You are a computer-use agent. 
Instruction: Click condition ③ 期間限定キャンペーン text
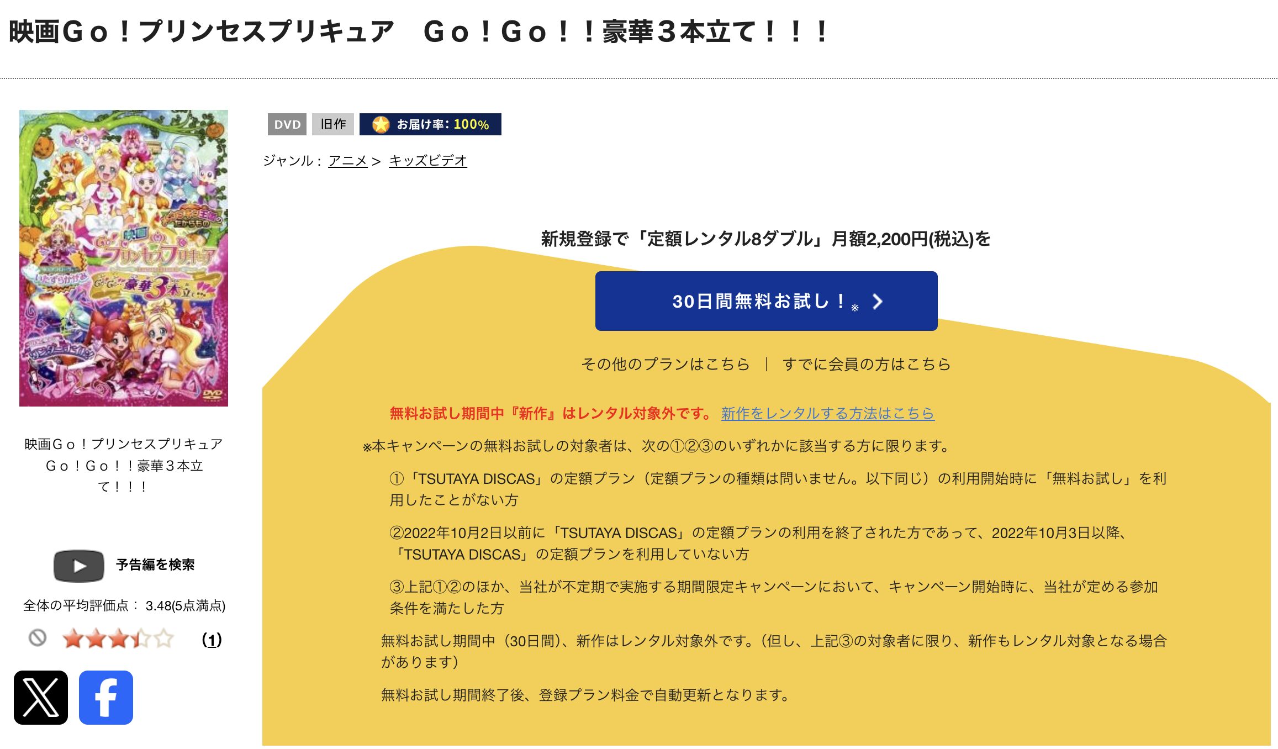click(774, 597)
